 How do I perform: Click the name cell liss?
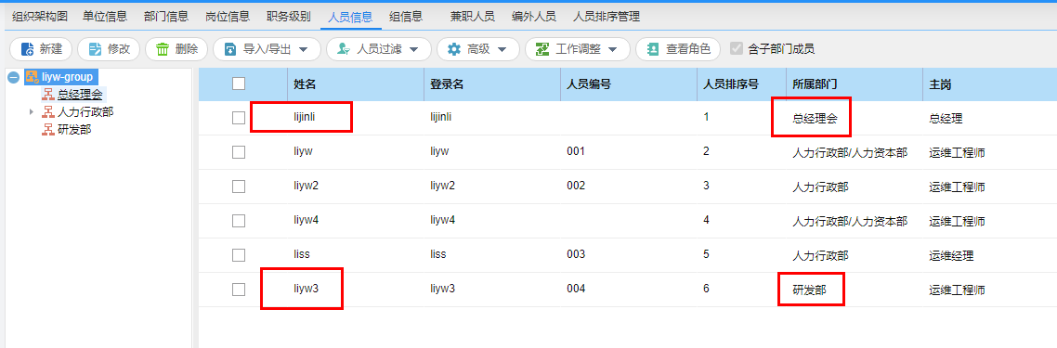[x=301, y=254]
